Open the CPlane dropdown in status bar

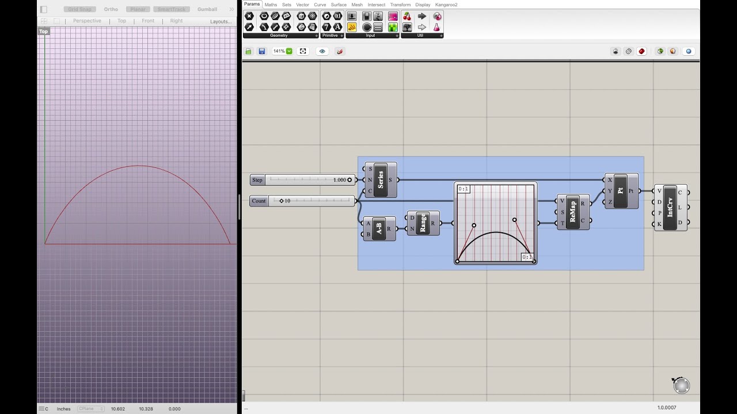pos(91,409)
